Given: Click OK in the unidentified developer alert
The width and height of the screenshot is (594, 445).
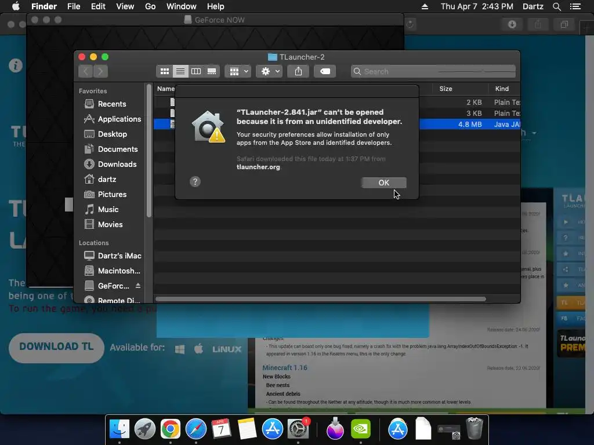Looking at the screenshot, I should point(384,183).
